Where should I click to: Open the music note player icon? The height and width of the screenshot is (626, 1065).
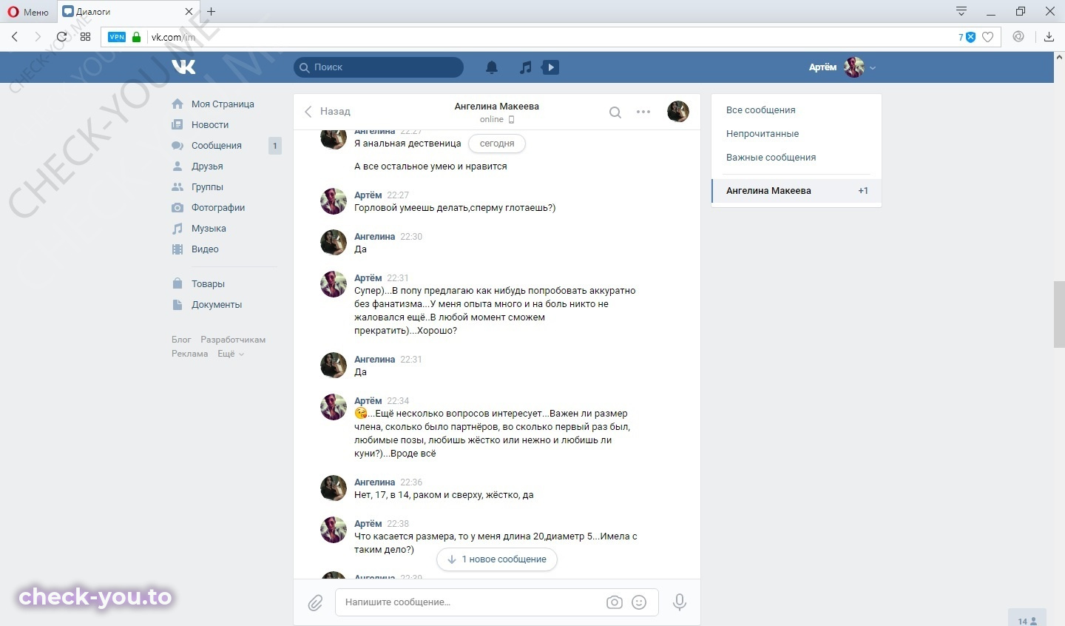(525, 67)
